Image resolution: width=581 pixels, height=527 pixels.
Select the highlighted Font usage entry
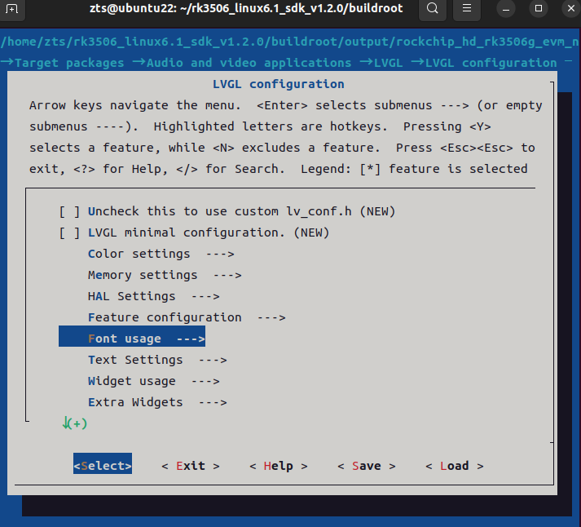click(132, 336)
